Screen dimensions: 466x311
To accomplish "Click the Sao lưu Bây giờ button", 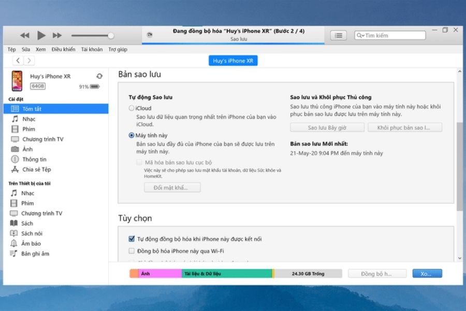I will click(327, 128).
